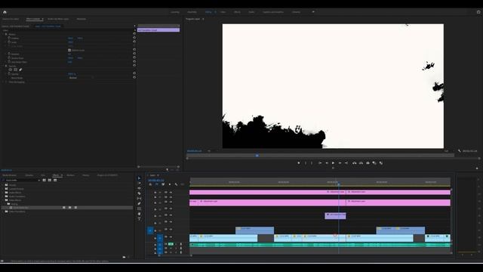This screenshot has height=272, width=483.
Task: Click 32-bit Color effects filter icon
Action: click(50, 180)
